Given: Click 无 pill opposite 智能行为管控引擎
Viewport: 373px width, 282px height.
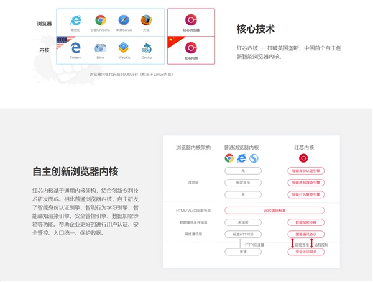Looking at the screenshot, I should [243, 194].
